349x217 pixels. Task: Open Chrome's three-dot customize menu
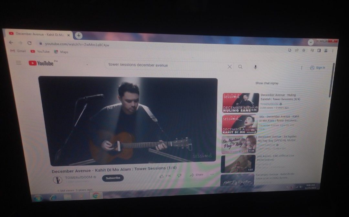point(333,51)
